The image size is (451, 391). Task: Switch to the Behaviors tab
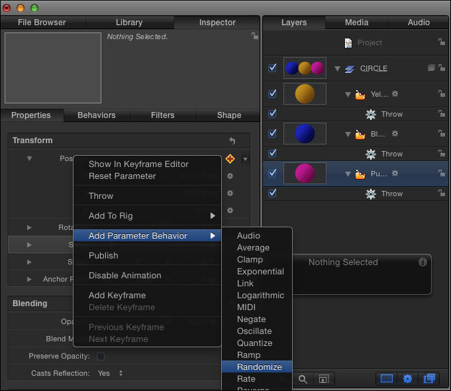click(96, 115)
